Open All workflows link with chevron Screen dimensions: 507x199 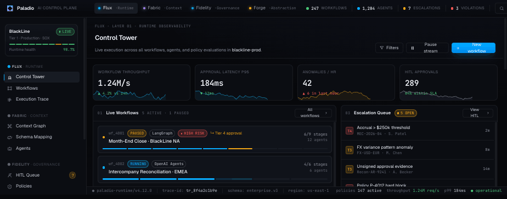click(x=313, y=113)
